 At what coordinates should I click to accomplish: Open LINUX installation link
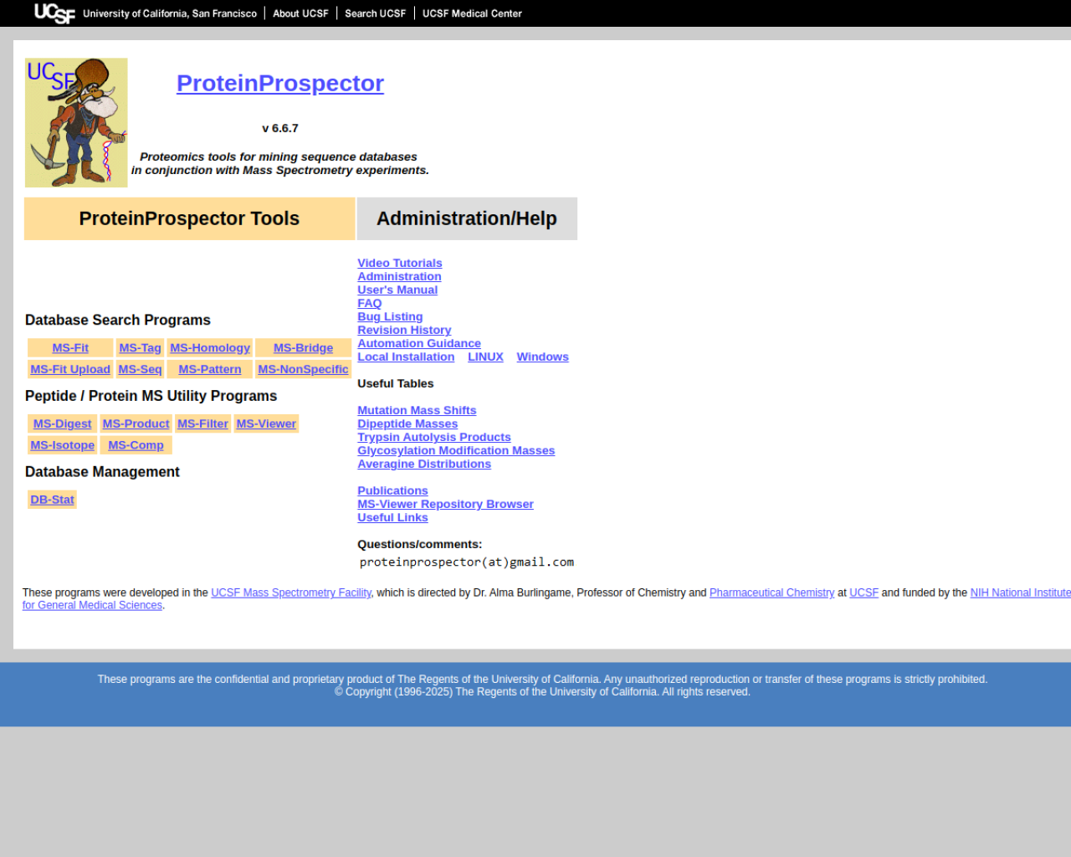[485, 357]
